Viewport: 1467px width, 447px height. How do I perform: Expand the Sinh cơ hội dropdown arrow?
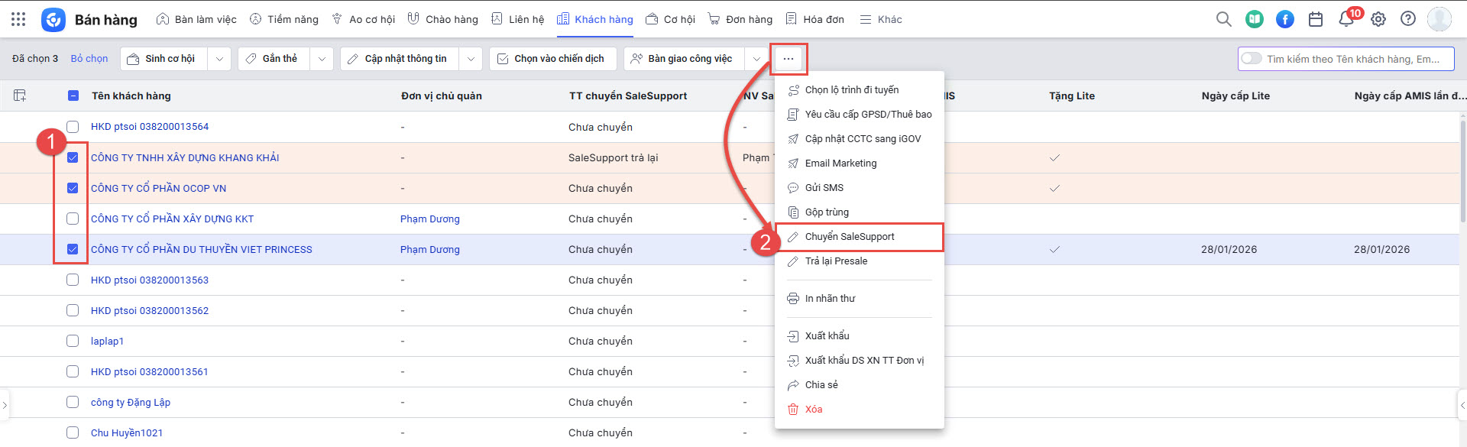coord(219,59)
